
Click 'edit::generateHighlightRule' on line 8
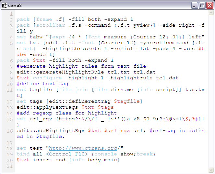(60, 72)
